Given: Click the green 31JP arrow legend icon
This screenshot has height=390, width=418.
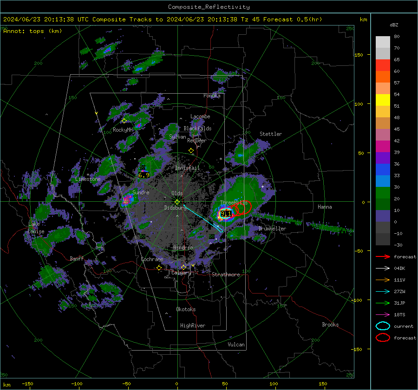Looking at the screenshot, I should 383,303.
